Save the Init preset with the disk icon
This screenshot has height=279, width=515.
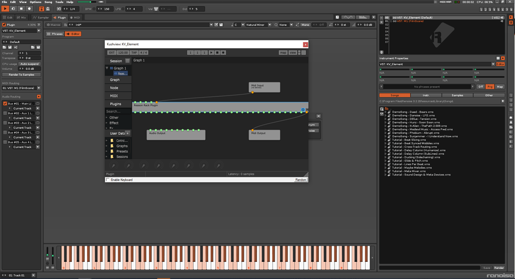221,25
